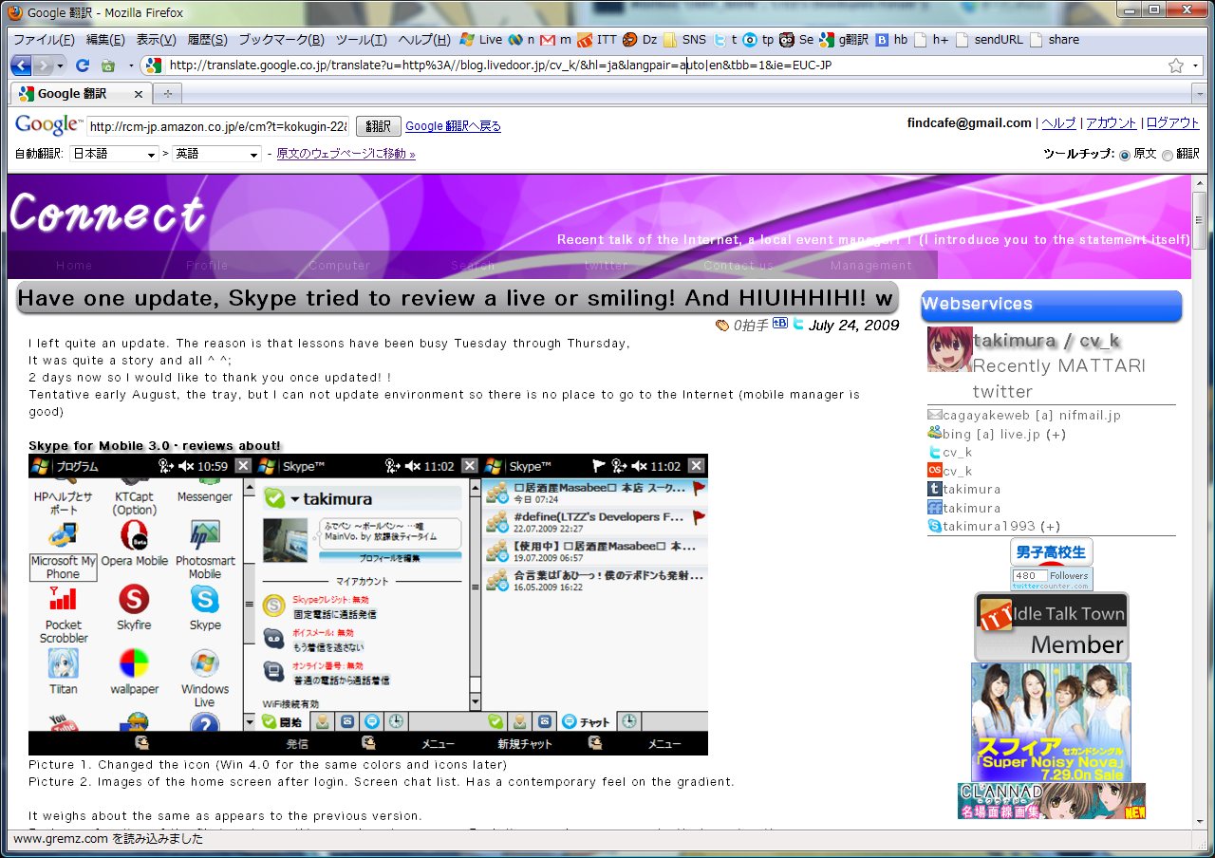Click the Forward navigation arrow
This screenshot has width=1215, height=858.
[44, 65]
